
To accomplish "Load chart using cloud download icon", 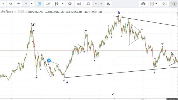I will [x=164, y=4].
